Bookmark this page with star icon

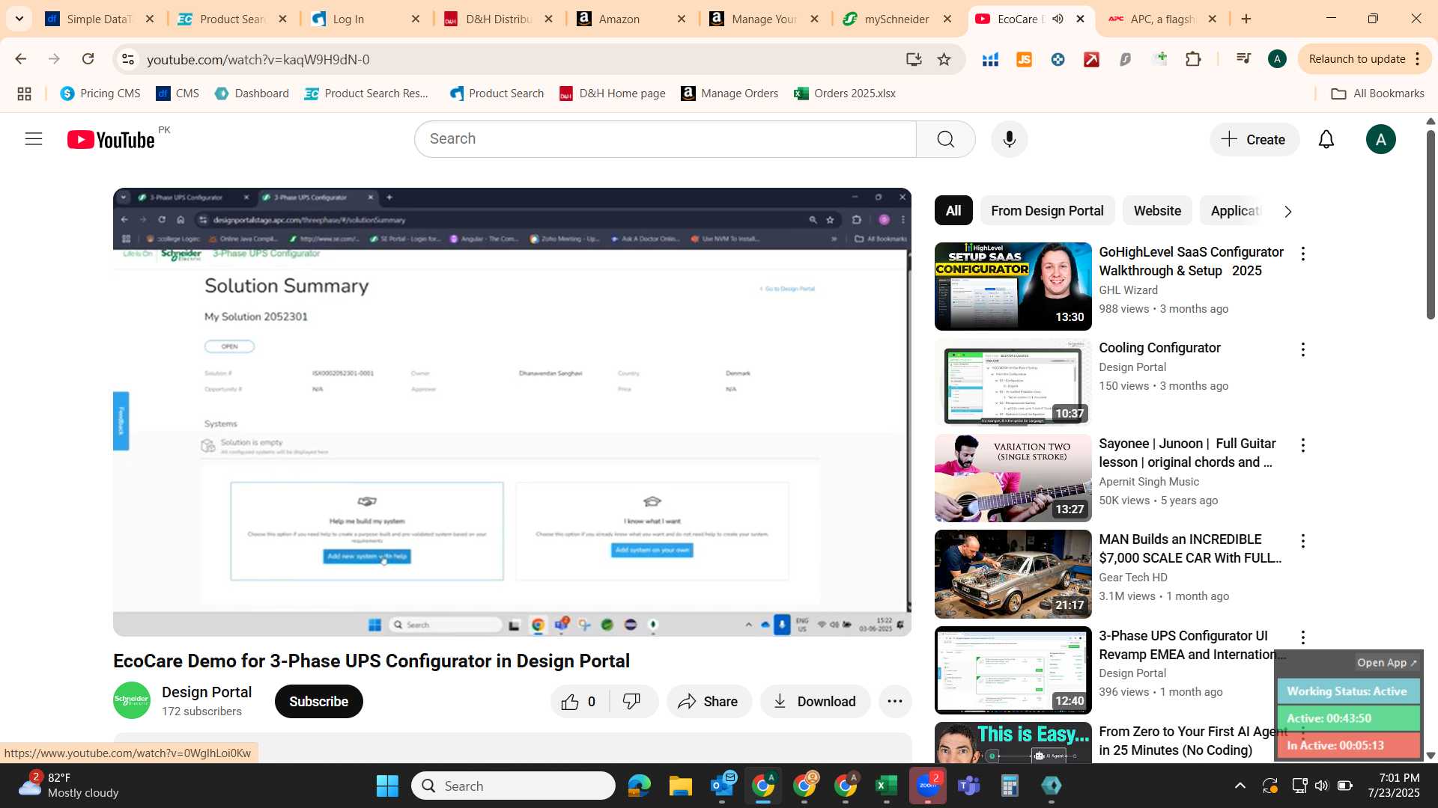click(944, 59)
